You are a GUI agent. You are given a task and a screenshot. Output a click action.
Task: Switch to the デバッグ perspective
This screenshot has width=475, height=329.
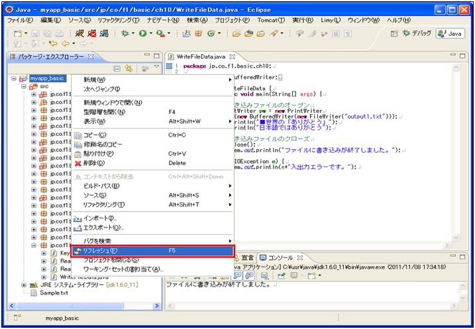pos(416,33)
